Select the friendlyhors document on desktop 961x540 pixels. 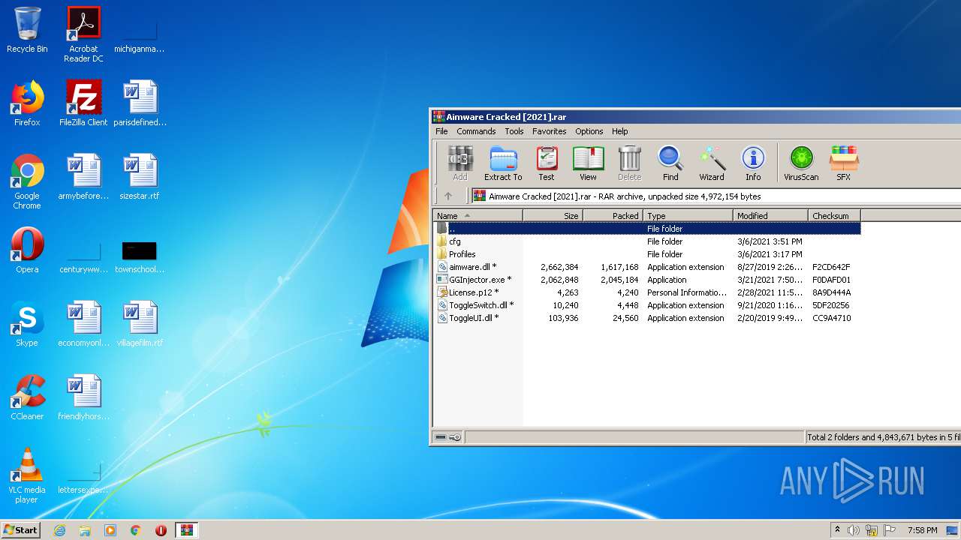[x=83, y=397]
